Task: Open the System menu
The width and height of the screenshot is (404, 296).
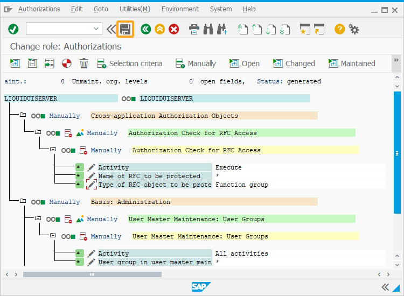Action: click(x=221, y=9)
